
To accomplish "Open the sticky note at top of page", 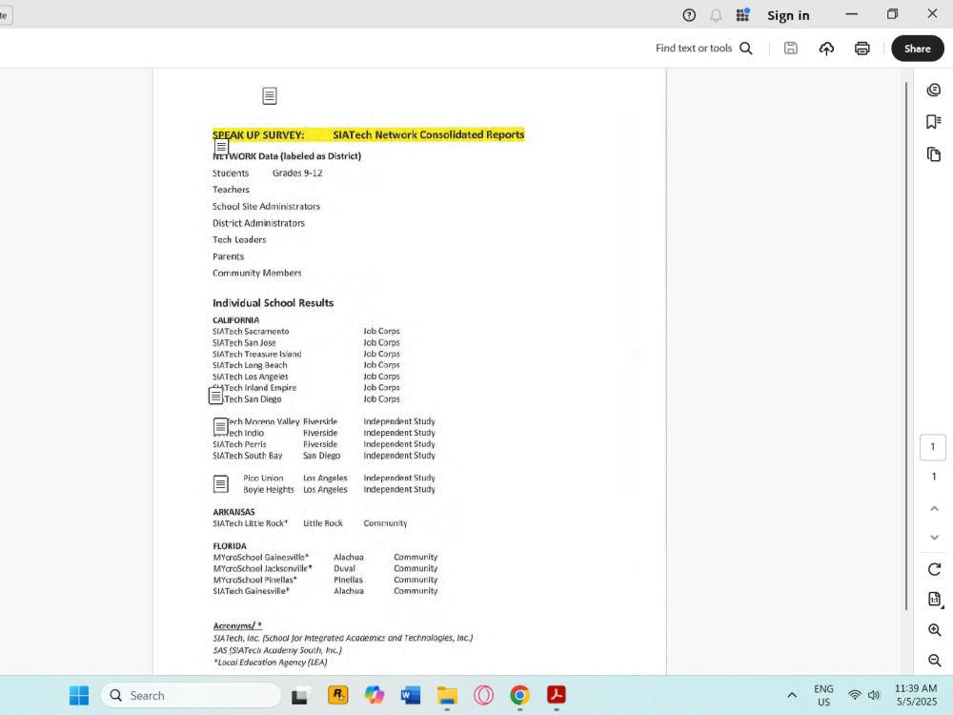I will click(x=270, y=95).
